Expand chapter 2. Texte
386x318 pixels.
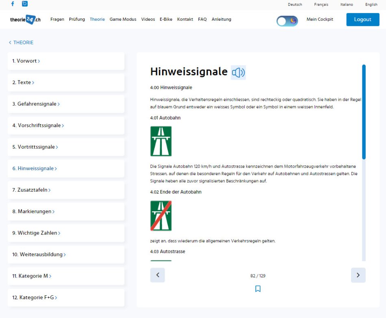(66, 82)
